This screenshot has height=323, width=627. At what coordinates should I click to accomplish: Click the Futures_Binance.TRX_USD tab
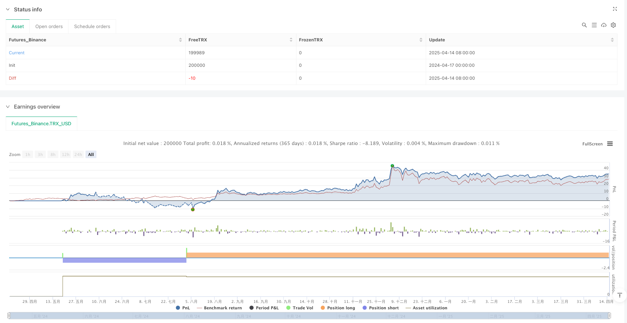point(41,124)
